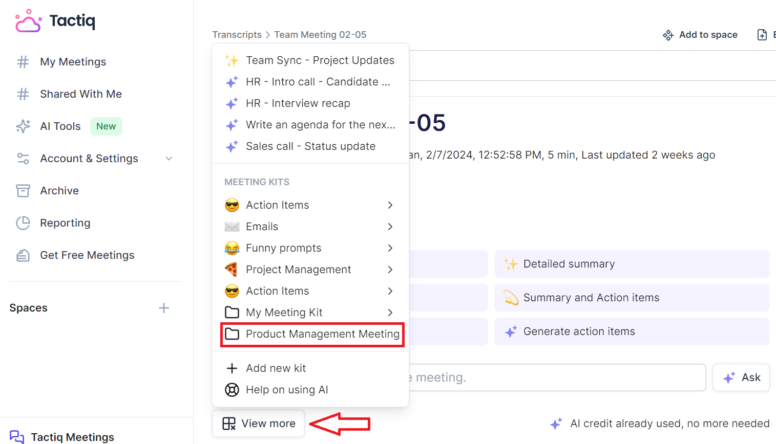Click the View more button

point(259,424)
